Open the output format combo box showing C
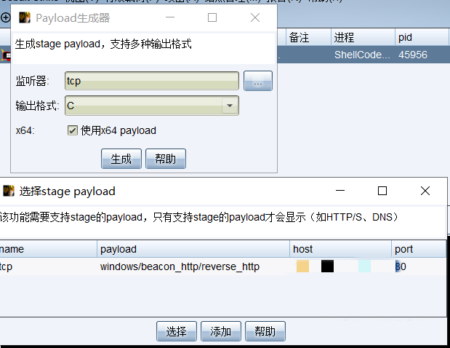The width and height of the screenshot is (450, 348). click(x=152, y=106)
